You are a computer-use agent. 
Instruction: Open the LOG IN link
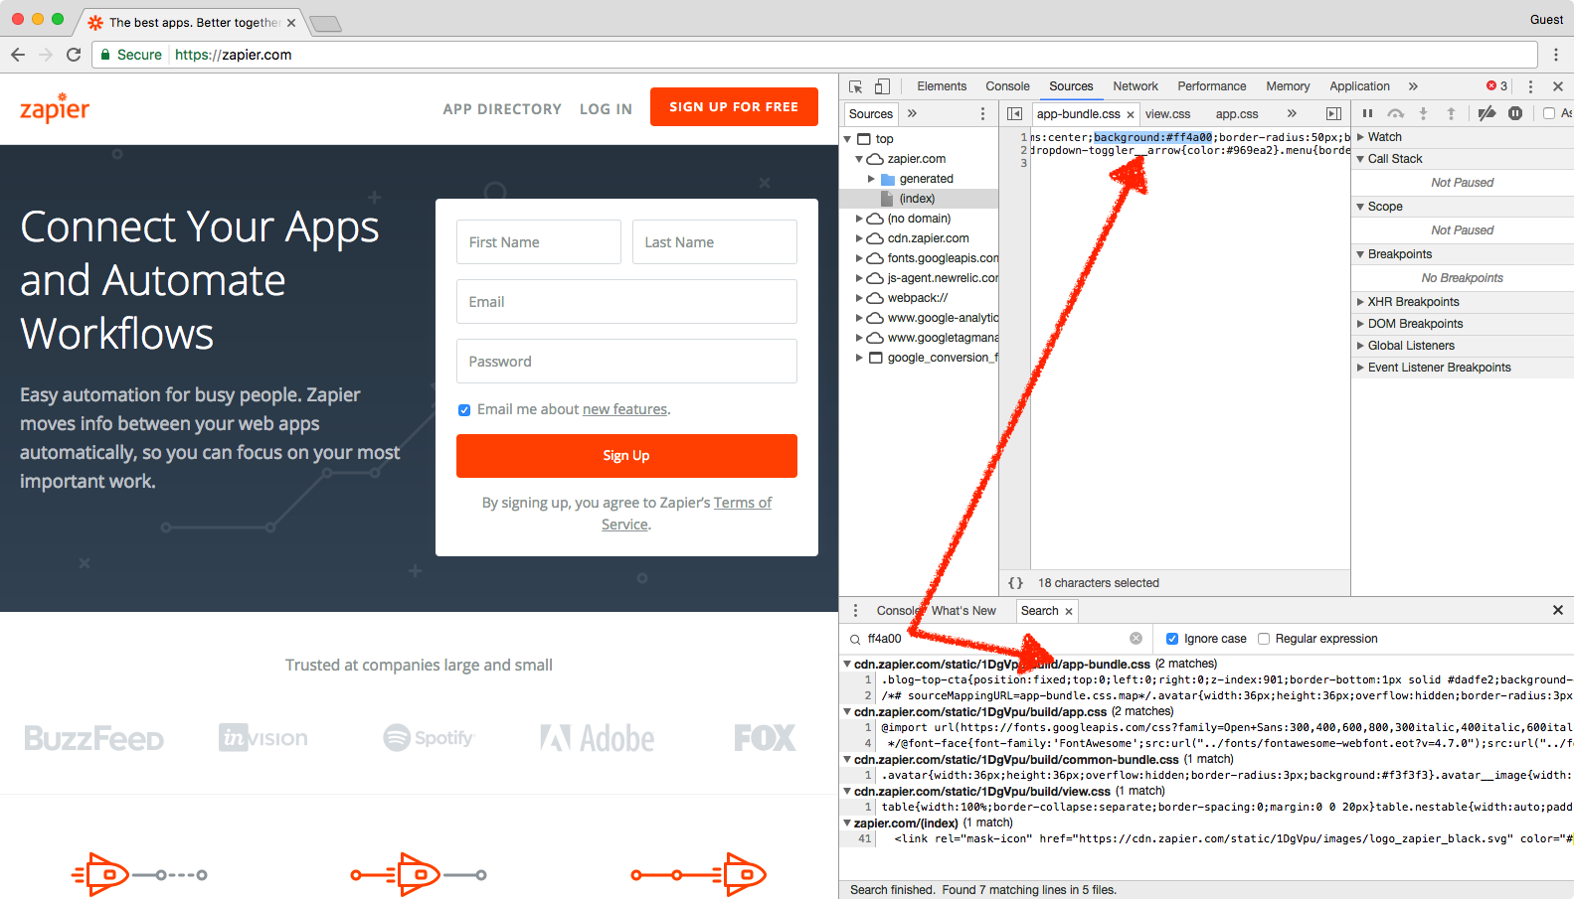coord(606,109)
